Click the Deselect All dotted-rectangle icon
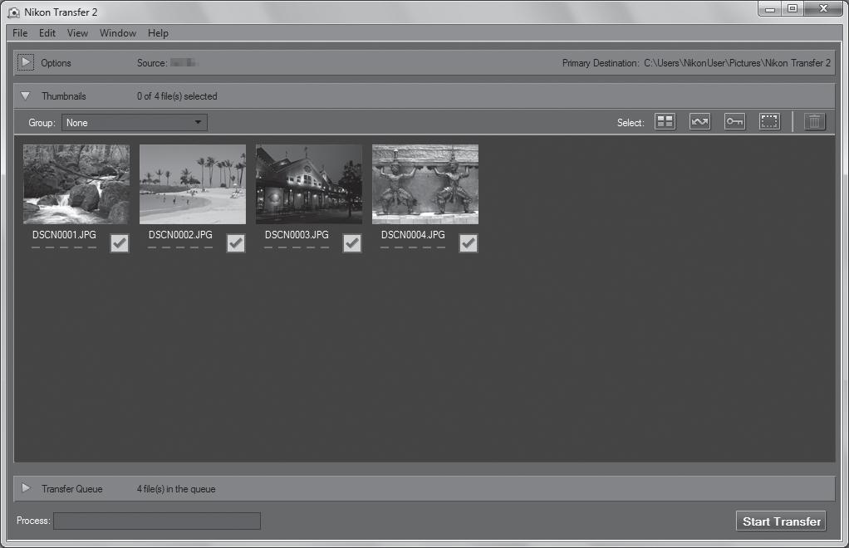Viewport: 849px width, 548px height. point(769,122)
